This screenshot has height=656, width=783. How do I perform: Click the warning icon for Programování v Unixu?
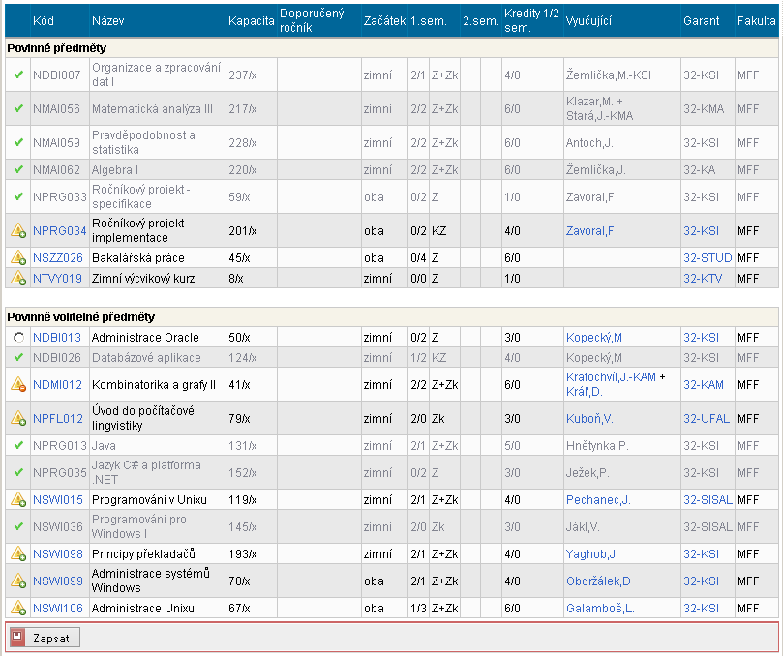(17, 500)
